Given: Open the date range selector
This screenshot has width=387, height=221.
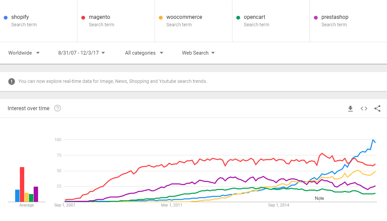Looking at the screenshot, I should point(81,53).
